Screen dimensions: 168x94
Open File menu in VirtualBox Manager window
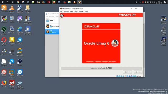47,16
